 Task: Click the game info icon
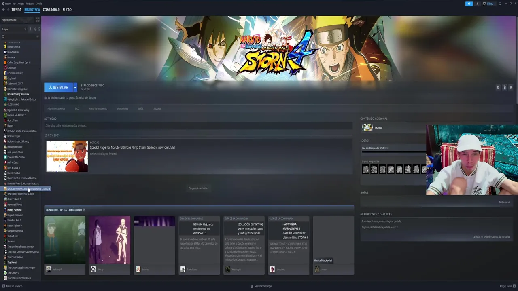504,87
